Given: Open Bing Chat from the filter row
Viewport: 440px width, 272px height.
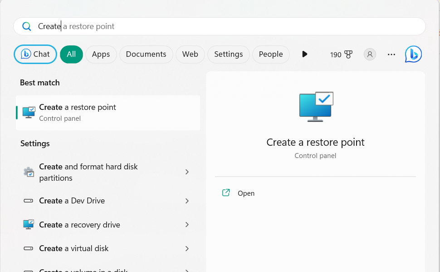Looking at the screenshot, I should (x=35, y=54).
